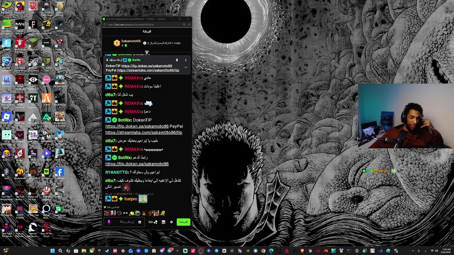
Task: Open the Sons Of The Forest shortcut
Action: (x=46, y=227)
